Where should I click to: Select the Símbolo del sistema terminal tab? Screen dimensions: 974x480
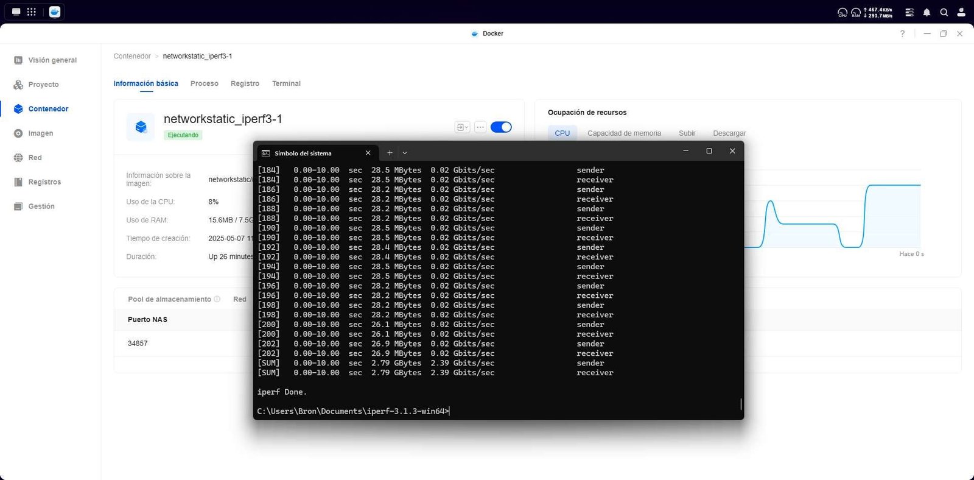pyautogui.click(x=317, y=153)
